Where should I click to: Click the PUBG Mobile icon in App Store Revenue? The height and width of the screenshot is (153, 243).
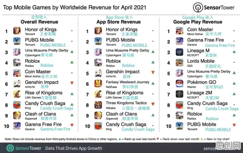(x=98, y=41)
